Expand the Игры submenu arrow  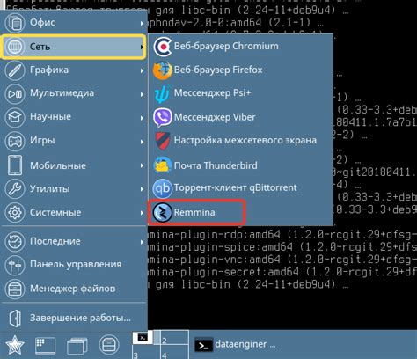coord(142,142)
